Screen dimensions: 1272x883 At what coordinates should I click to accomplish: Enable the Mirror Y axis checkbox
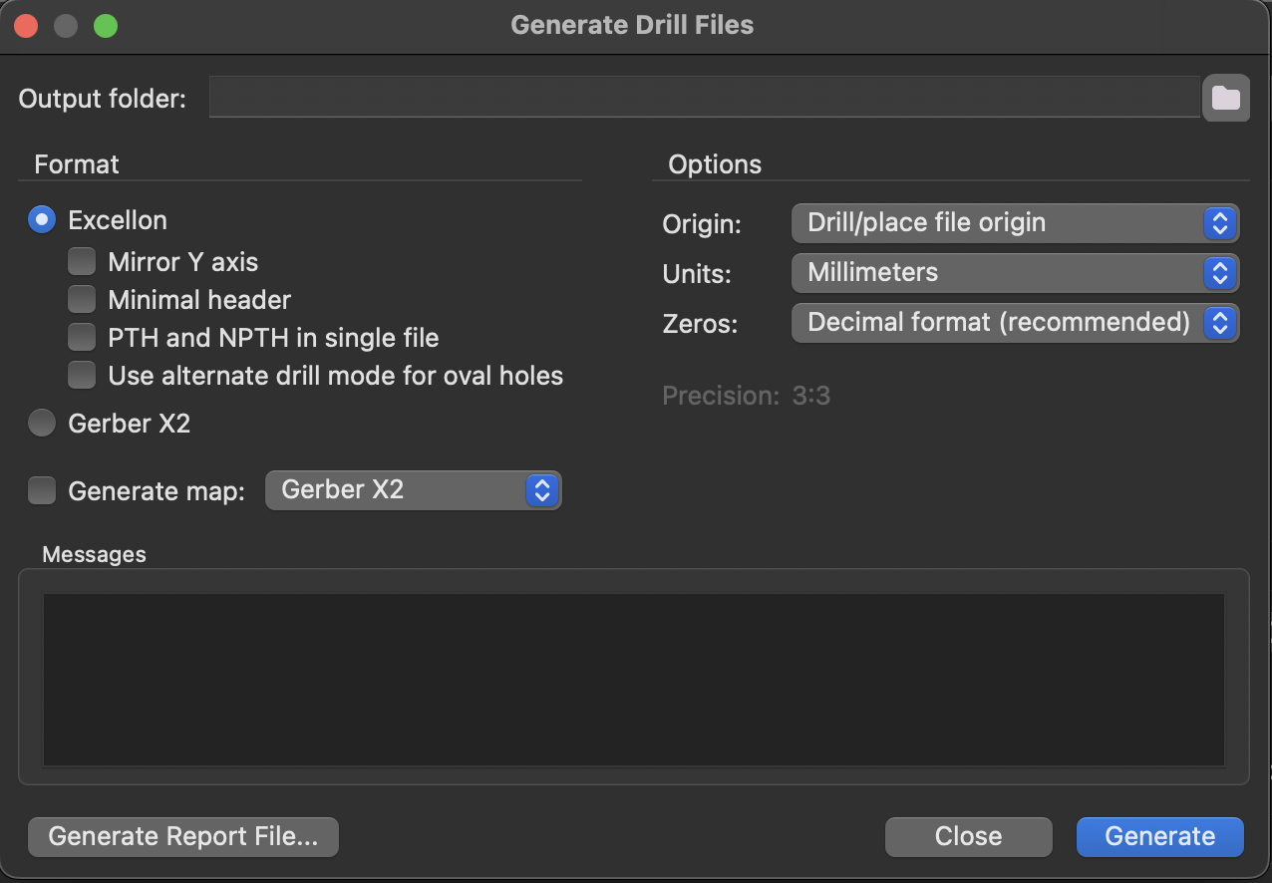click(x=82, y=262)
